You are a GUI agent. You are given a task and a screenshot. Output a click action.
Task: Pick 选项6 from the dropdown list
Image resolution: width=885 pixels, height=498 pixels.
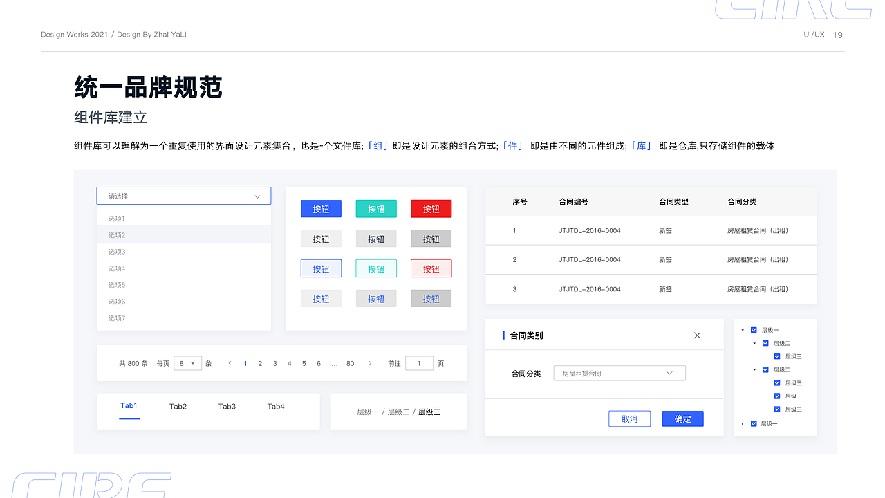184,302
